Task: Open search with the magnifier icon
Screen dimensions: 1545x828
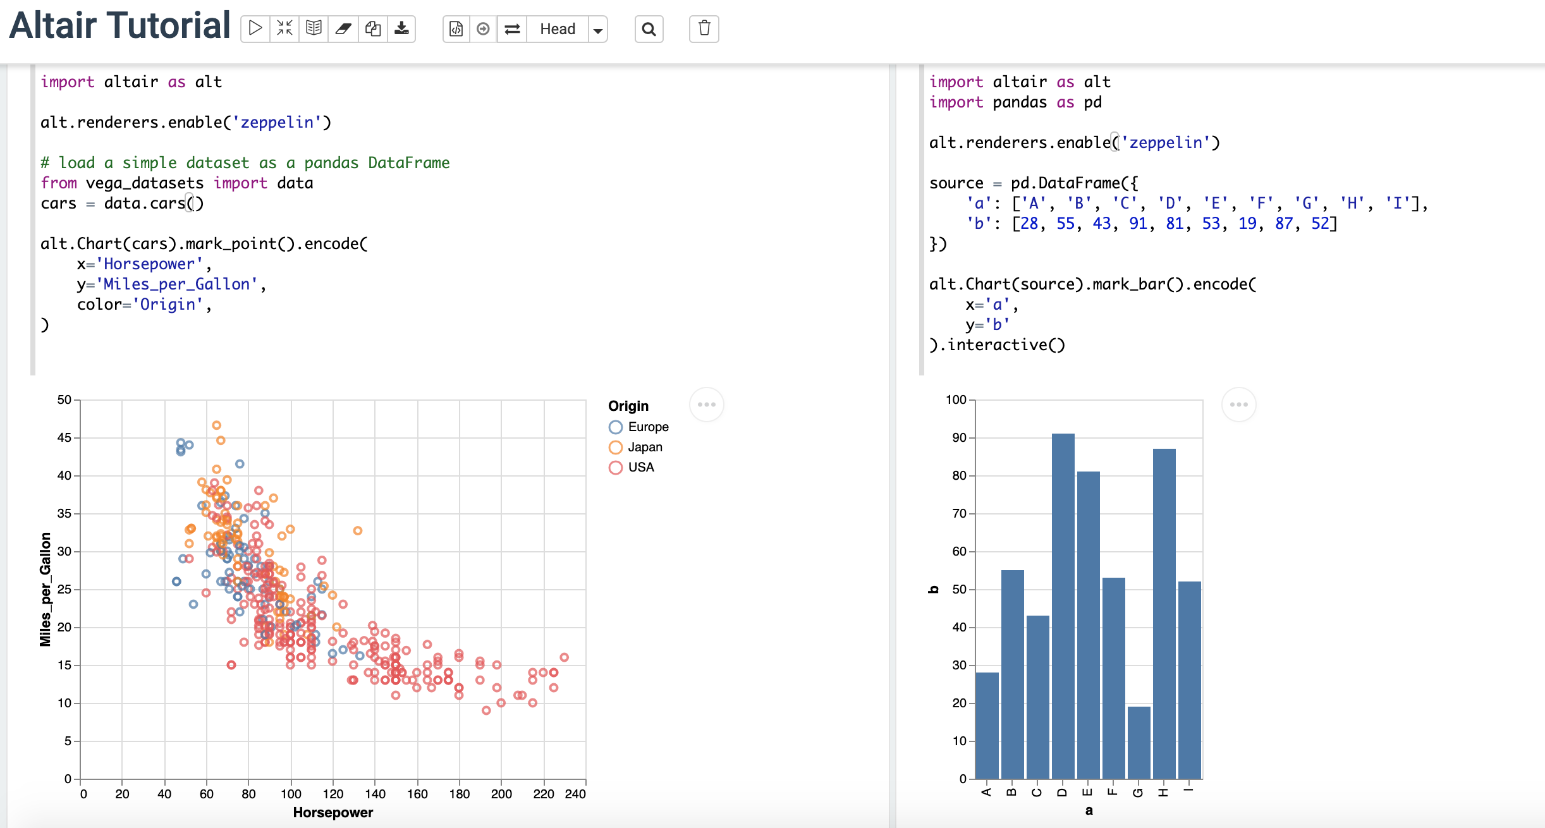Action: [649, 28]
